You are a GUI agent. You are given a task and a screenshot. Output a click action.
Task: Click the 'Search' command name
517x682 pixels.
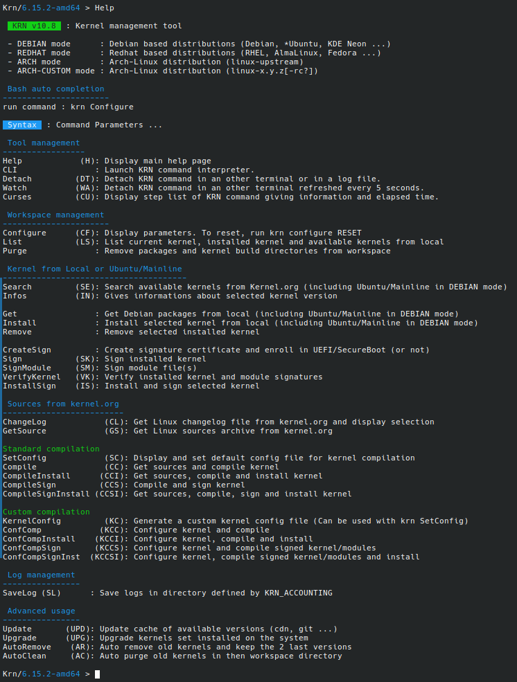[x=17, y=287]
